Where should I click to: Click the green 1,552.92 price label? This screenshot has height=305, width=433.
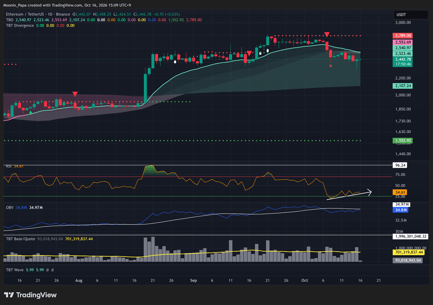point(402,140)
